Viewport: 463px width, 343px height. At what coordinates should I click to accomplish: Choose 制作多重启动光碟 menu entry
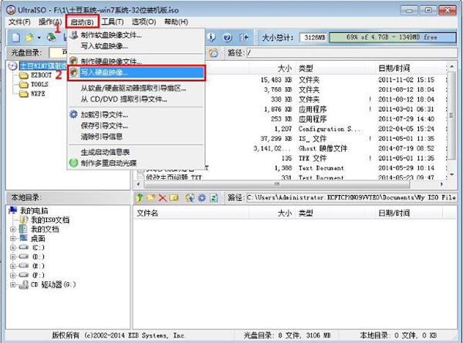click(136, 163)
